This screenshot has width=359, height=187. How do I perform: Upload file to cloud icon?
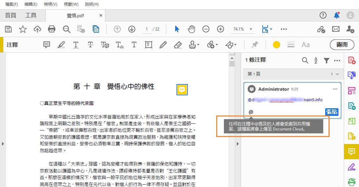[37, 29]
